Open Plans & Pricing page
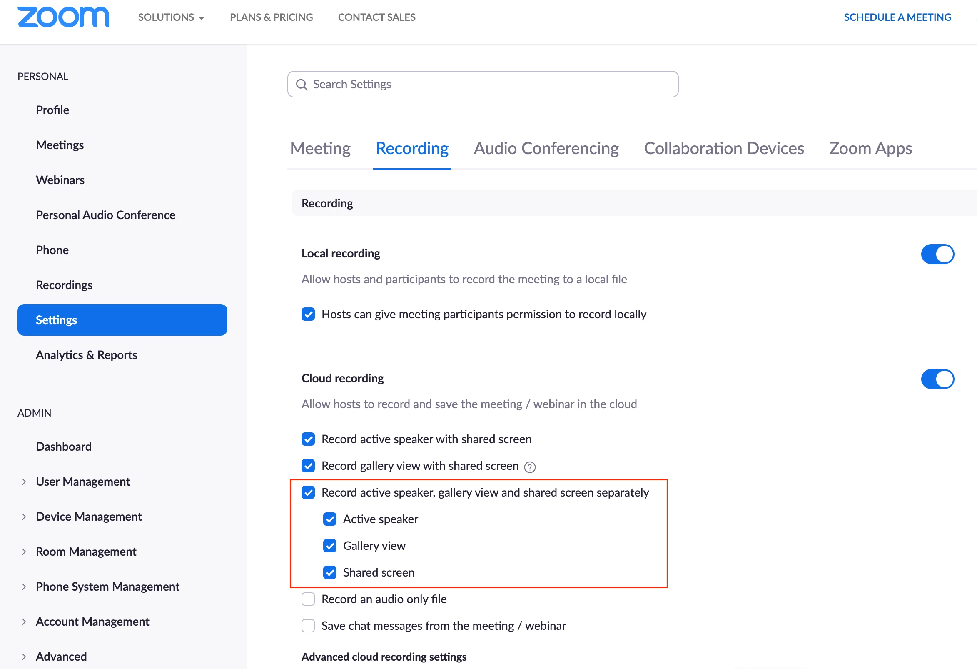The width and height of the screenshot is (977, 669). tap(271, 17)
